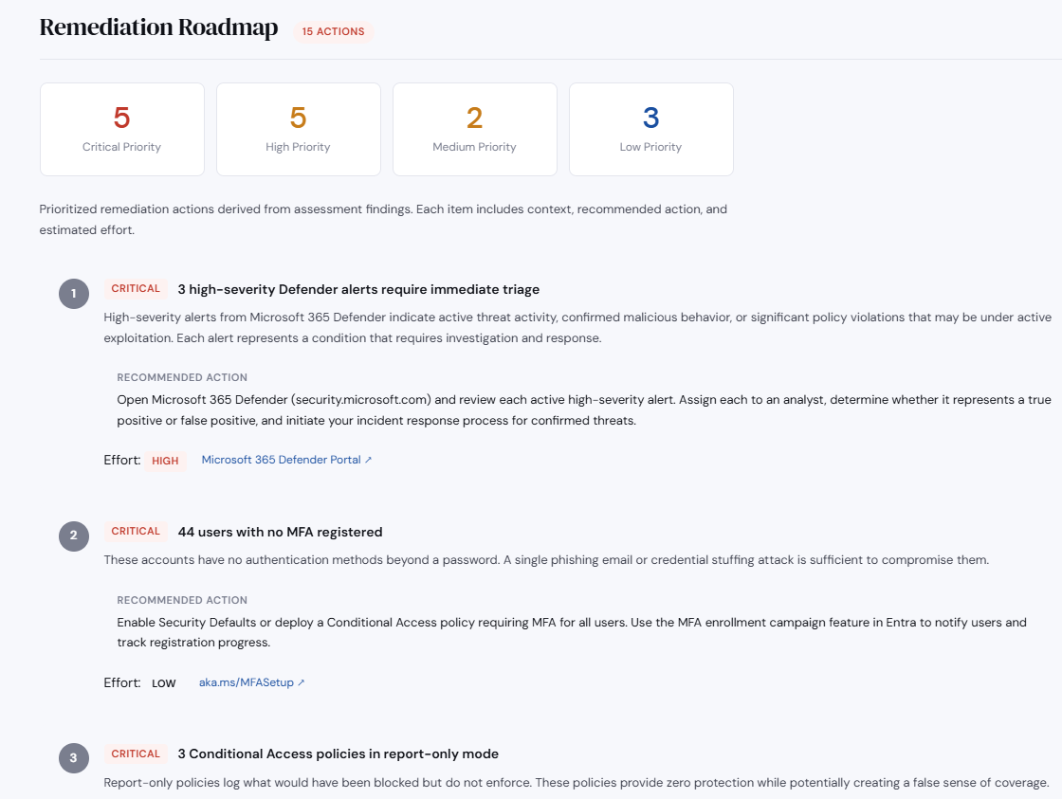Click the LOW effort badge
1062x799 pixels.
coord(163,682)
